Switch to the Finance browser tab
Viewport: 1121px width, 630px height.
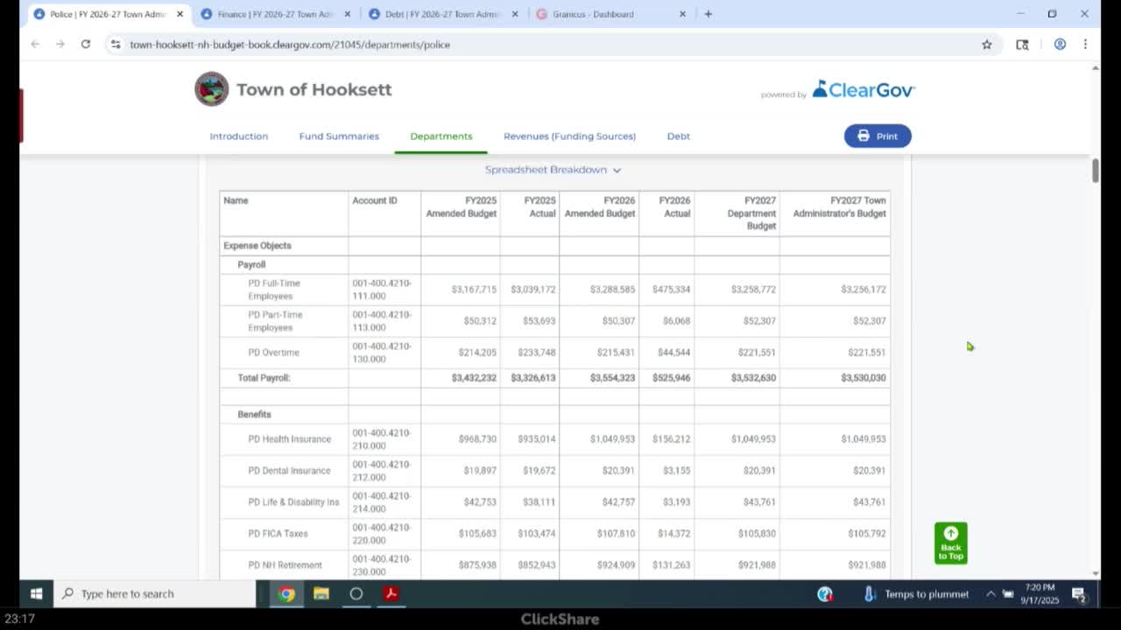(275, 14)
